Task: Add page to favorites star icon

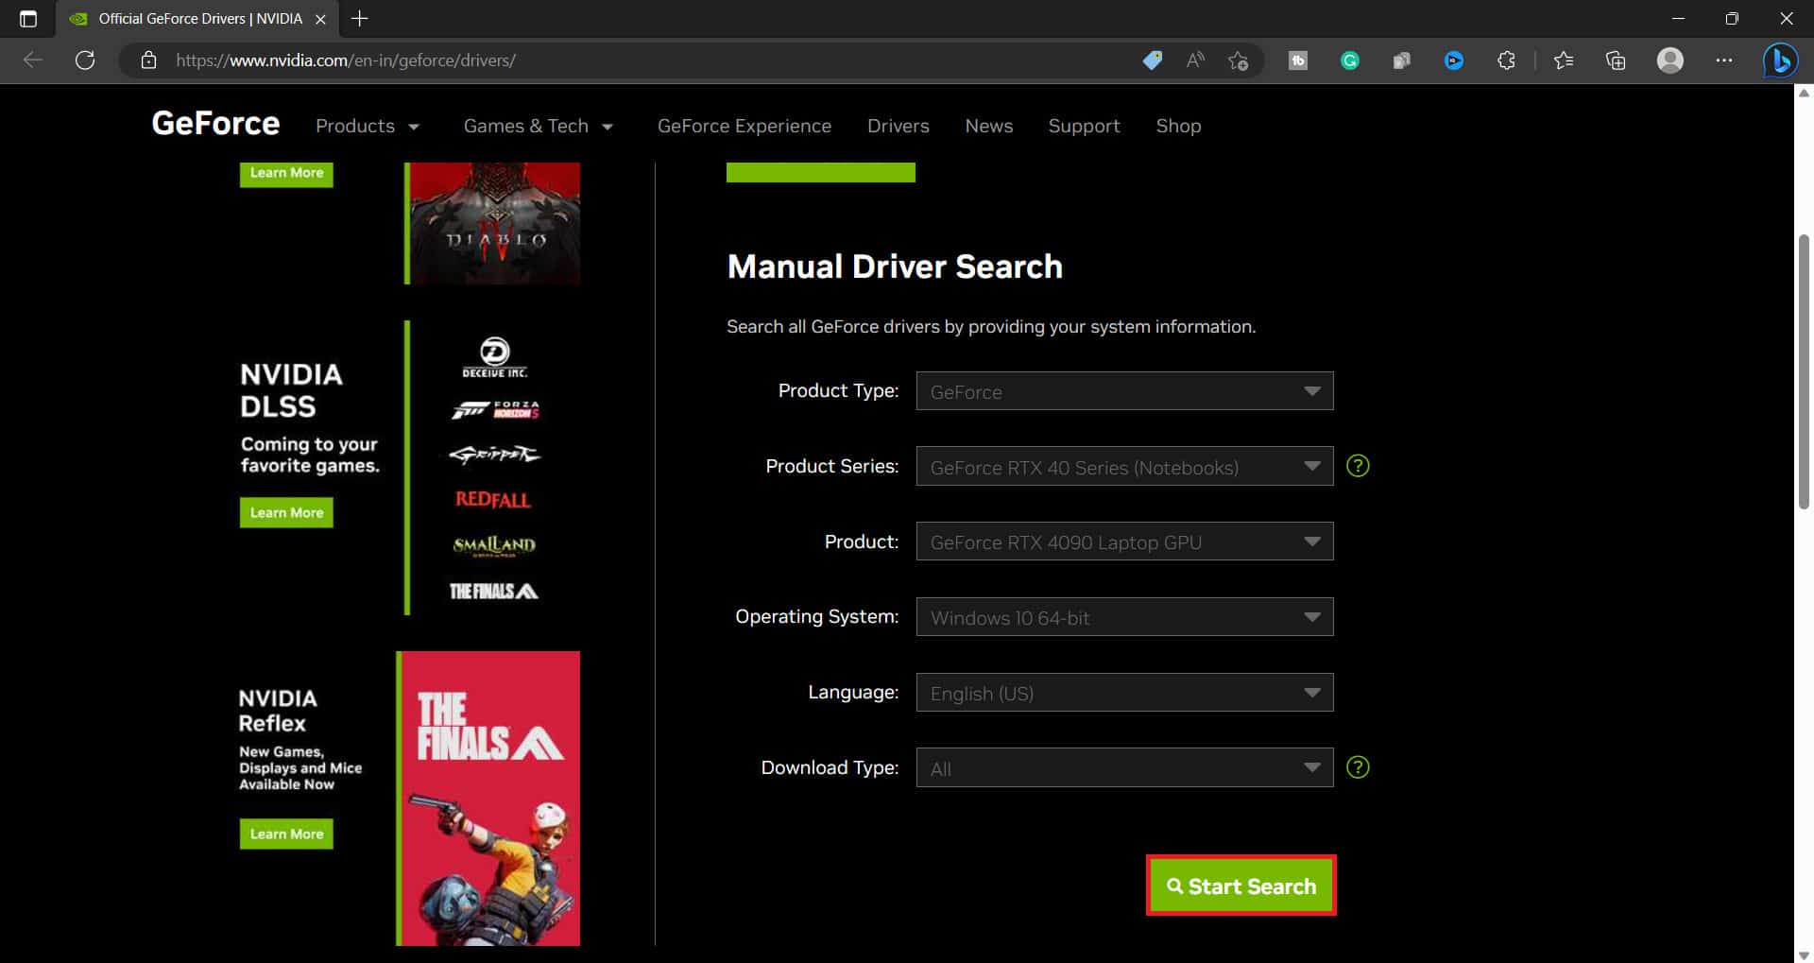Action: pos(1238,60)
